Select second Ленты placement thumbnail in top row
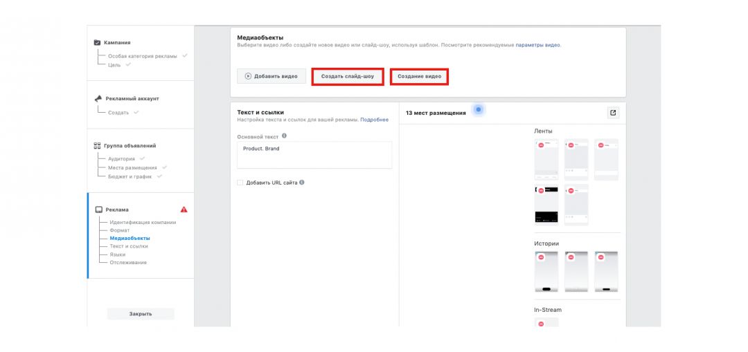 [576, 160]
